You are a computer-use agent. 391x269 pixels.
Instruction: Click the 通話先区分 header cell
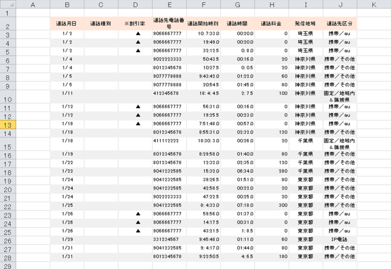click(x=339, y=23)
